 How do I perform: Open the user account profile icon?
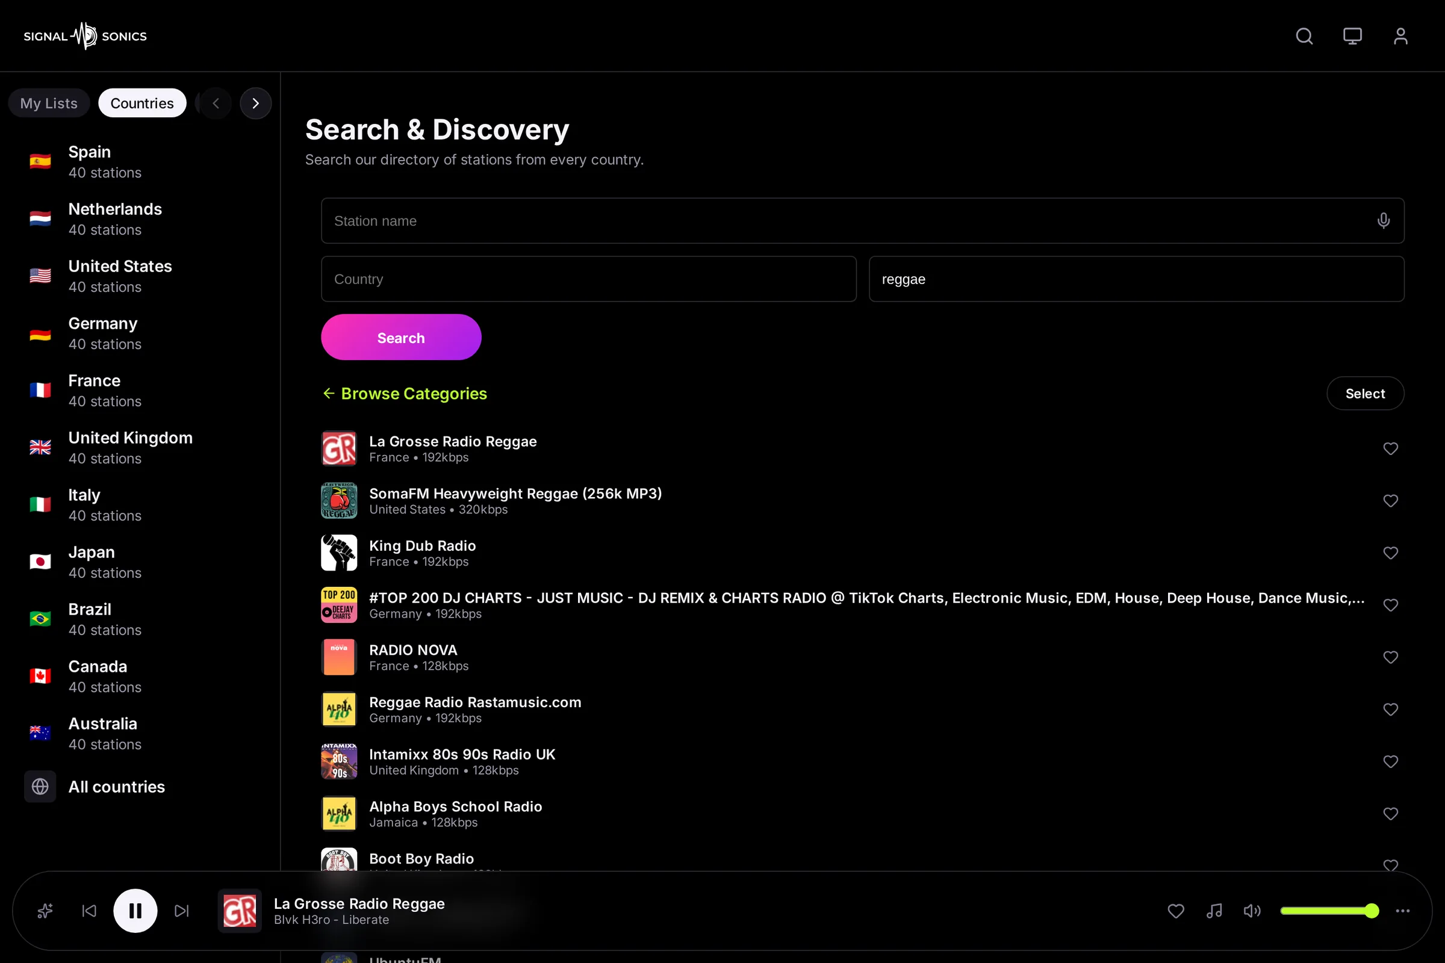tap(1400, 36)
